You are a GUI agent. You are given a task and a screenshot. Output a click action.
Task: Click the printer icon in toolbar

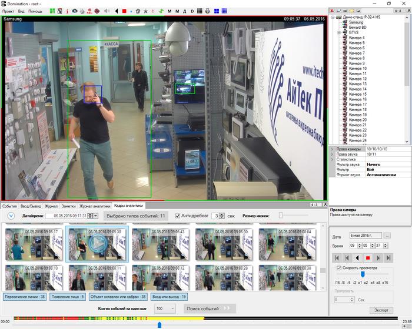82,11
